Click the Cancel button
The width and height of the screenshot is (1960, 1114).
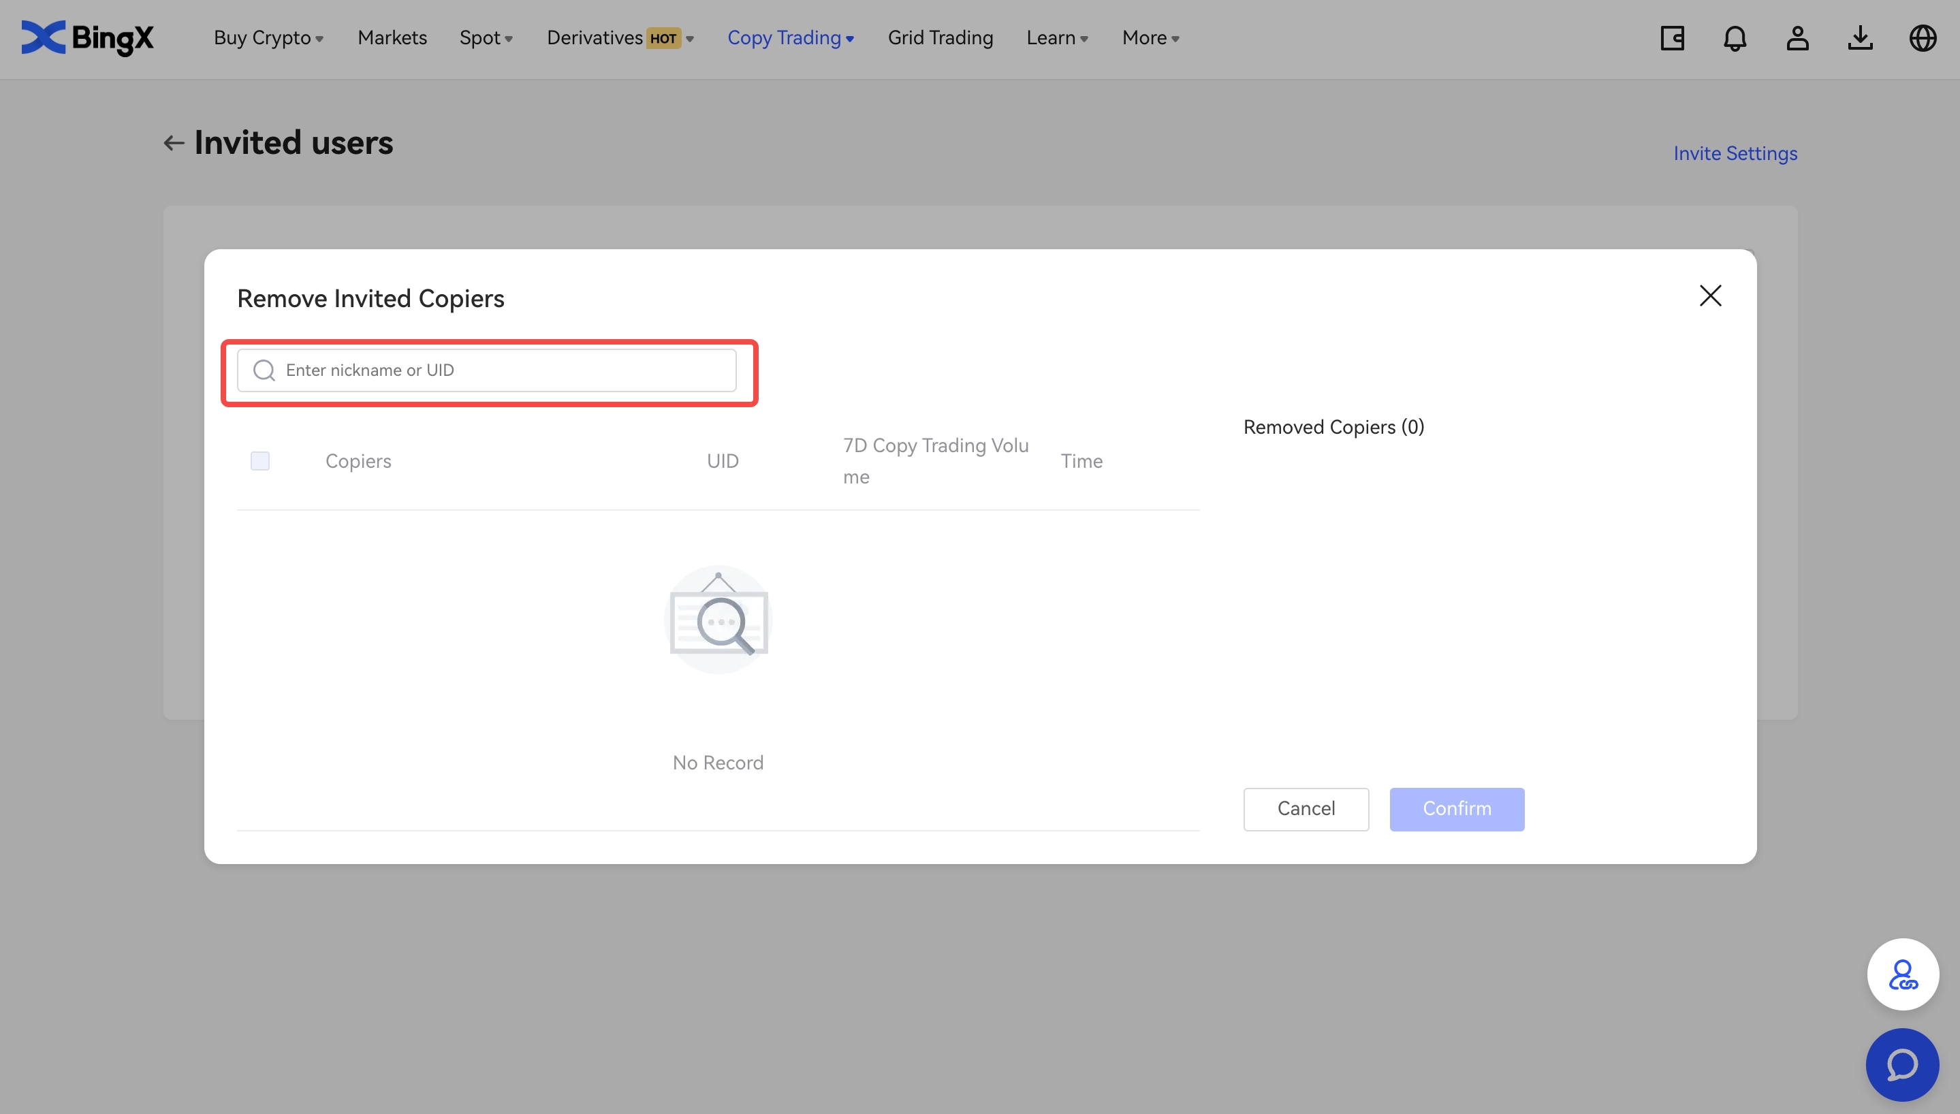tap(1305, 809)
